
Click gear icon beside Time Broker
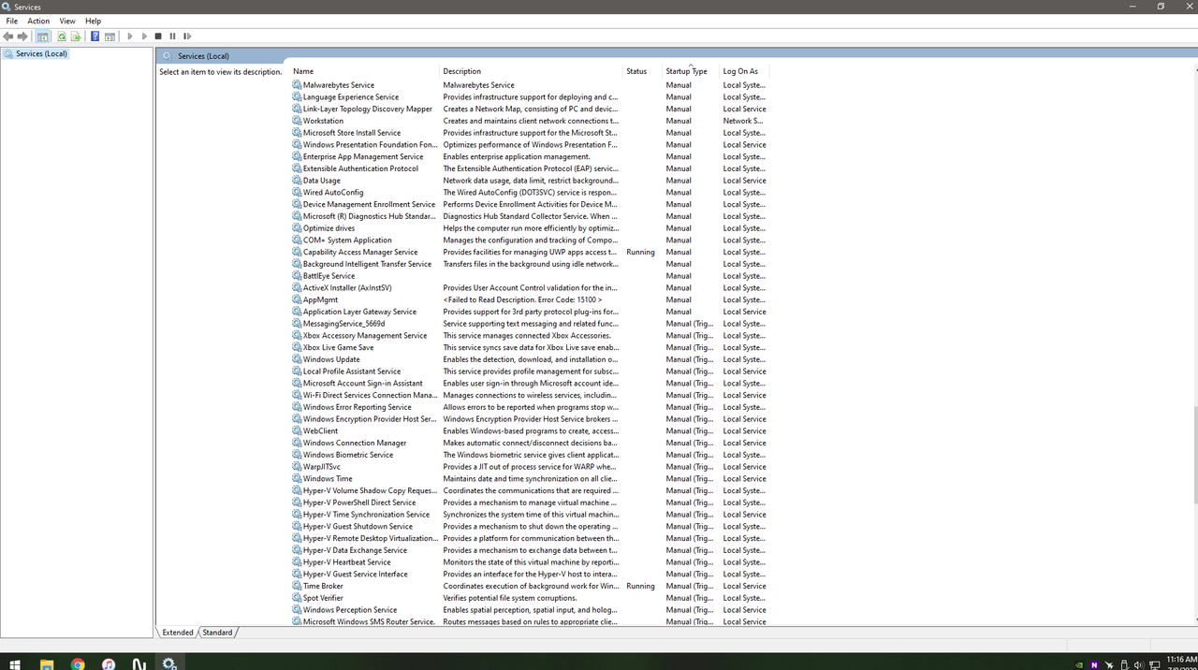pos(297,586)
